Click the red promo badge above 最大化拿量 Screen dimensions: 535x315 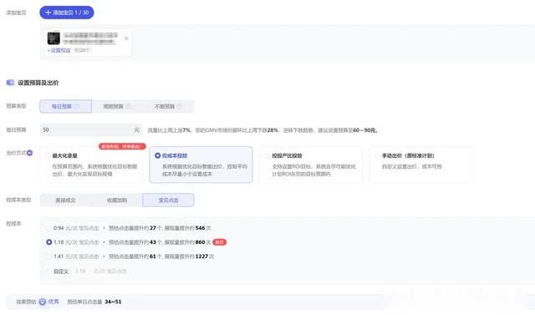point(122,146)
